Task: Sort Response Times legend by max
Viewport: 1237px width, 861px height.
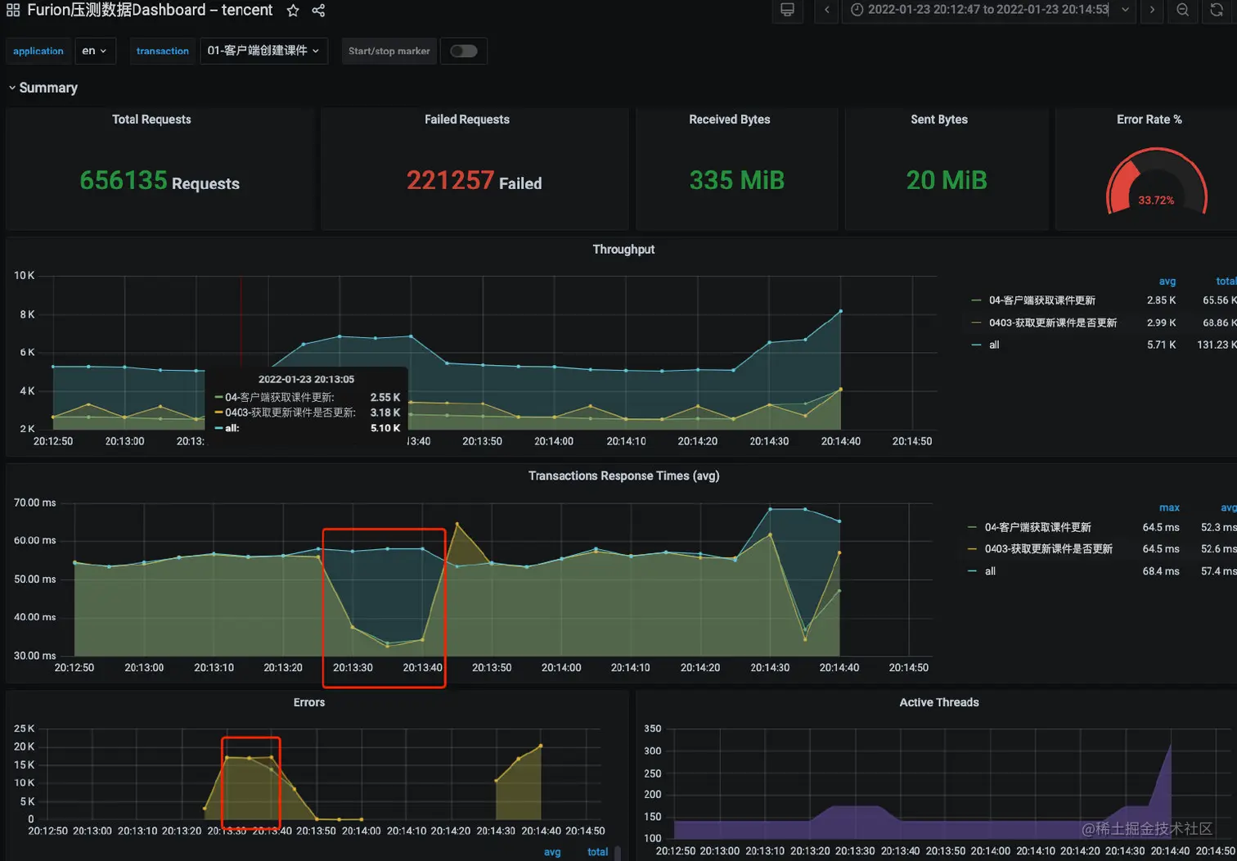Action: (x=1169, y=507)
